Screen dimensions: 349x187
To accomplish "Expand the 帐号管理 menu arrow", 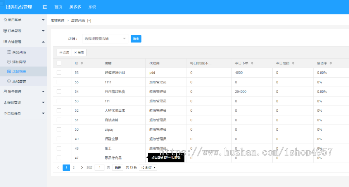I will pyautogui.click(x=43, y=91).
